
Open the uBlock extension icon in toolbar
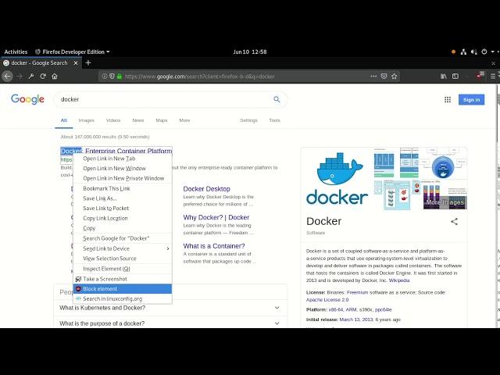[x=480, y=76]
